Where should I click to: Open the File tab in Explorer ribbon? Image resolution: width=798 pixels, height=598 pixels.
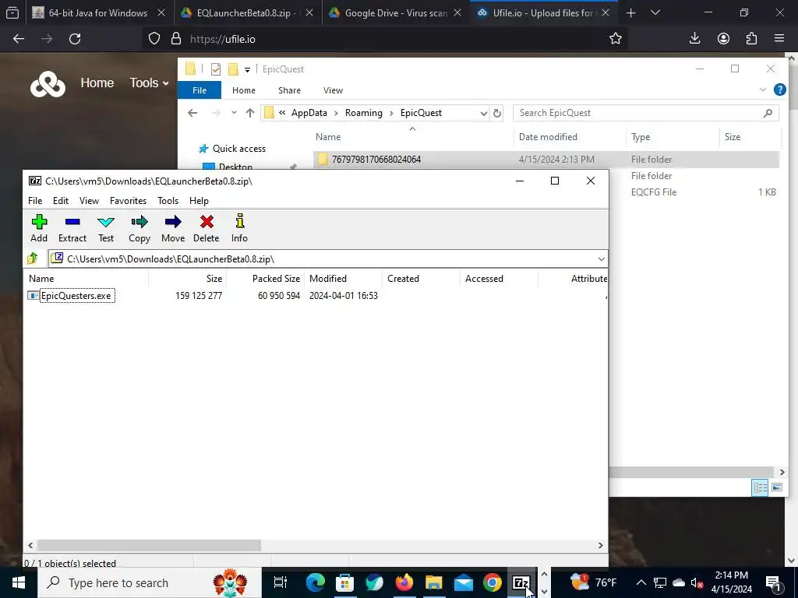(199, 90)
